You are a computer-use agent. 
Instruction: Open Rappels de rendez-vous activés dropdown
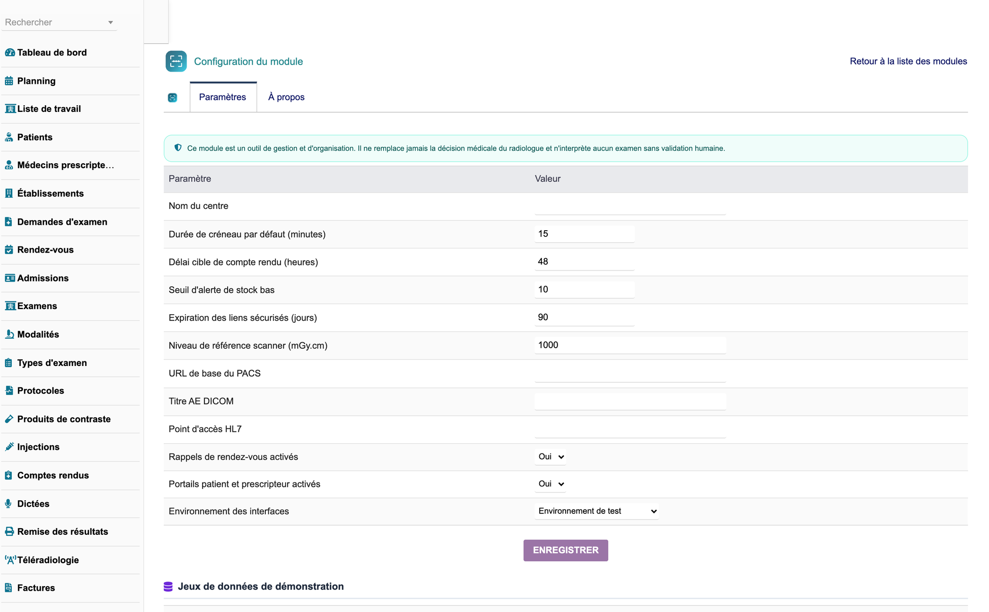click(x=551, y=456)
